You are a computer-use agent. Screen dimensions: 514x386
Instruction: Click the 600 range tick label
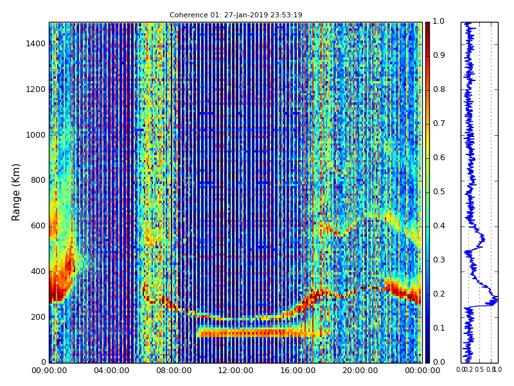click(39, 226)
